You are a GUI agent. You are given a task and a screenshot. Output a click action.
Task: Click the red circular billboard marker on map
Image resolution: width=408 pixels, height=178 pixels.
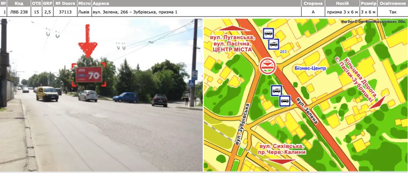pos(267,66)
